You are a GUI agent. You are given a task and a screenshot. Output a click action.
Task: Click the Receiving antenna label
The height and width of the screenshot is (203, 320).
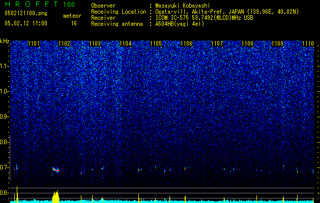[117, 24]
